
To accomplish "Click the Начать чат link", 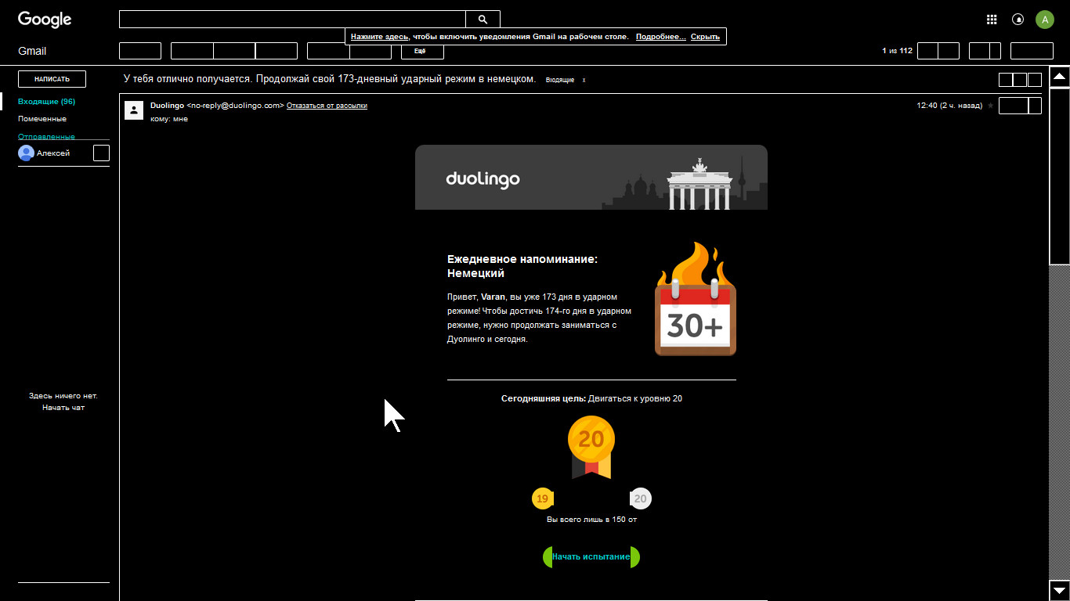I will pos(63,408).
